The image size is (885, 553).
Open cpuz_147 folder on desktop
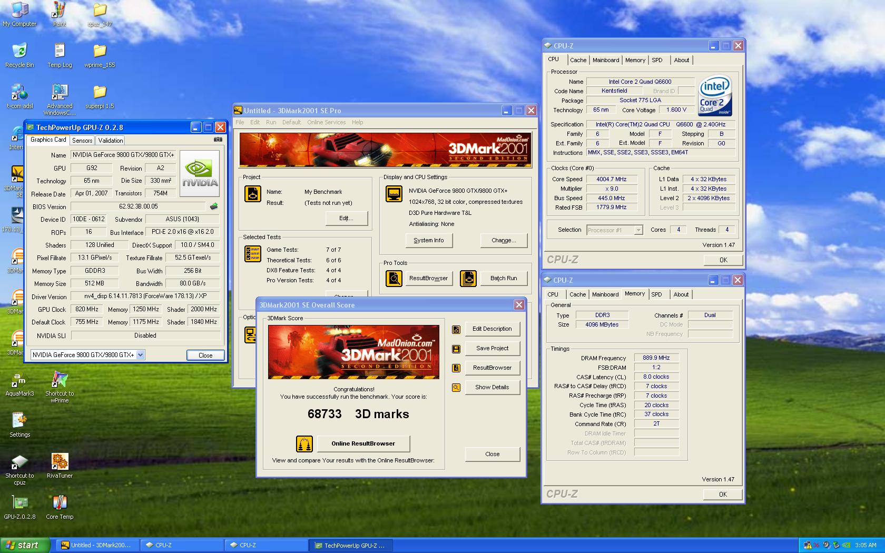pyautogui.click(x=100, y=14)
